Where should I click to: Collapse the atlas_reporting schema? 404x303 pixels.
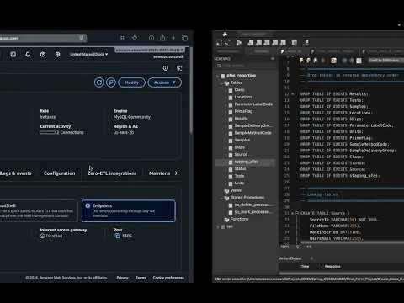point(218,76)
